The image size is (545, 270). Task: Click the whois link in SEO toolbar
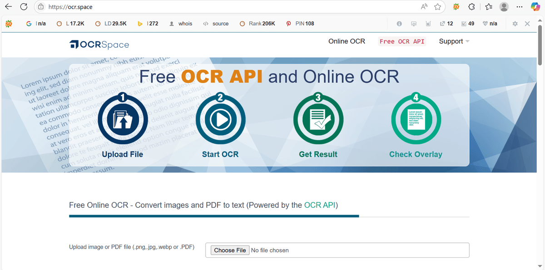(x=185, y=24)
